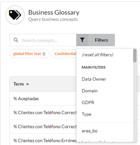Select the area_bo filter entry
This screenshot has height=145, width=140.
[x=89, y=131]
